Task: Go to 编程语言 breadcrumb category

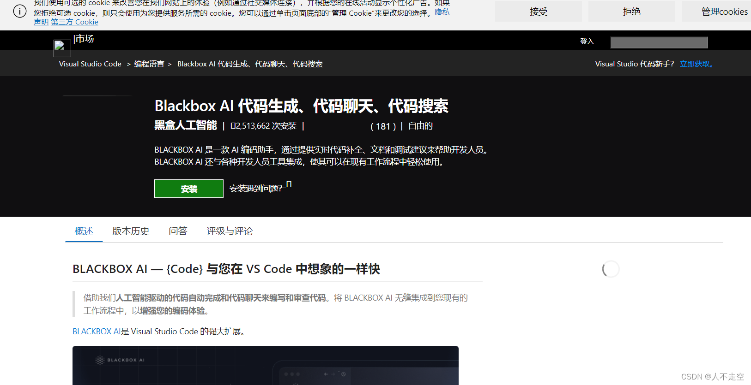Action: coord(149,64)
